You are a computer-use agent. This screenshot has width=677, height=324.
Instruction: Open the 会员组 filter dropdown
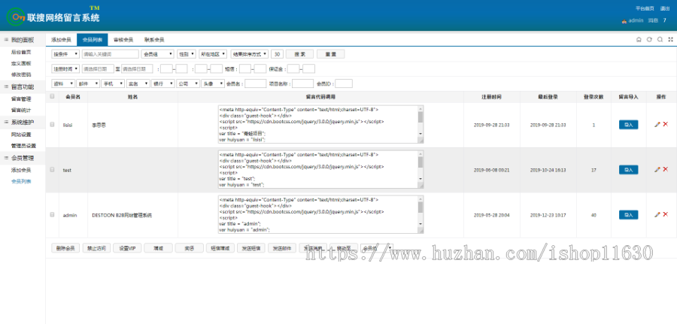pyautogui.click(x=158, y=54)
